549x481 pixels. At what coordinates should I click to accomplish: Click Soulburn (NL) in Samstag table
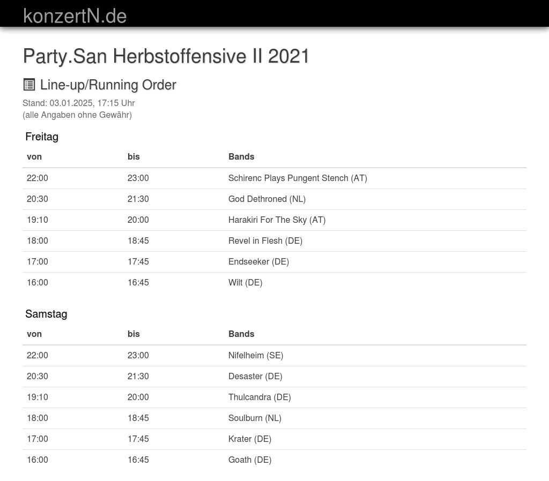pyautogui.click(x=254, y=418)
